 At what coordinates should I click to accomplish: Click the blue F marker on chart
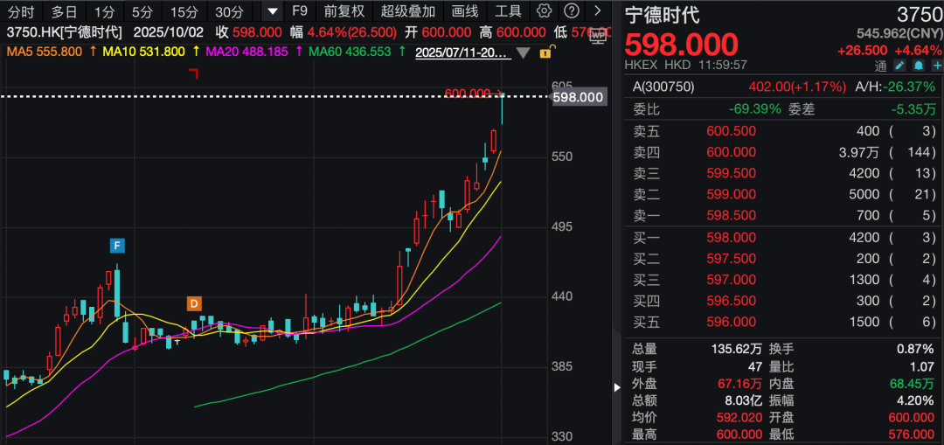(116, 245)
